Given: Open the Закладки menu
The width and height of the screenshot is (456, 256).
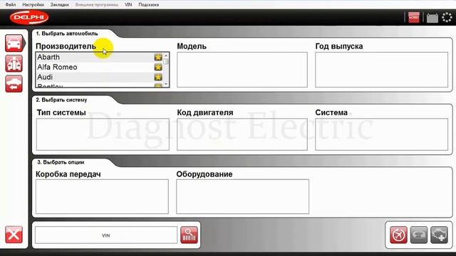Looking at the screenshot, I should click(x=60, y=5).
